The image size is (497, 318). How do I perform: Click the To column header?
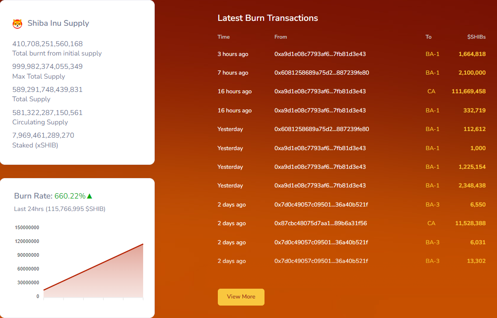coord(429,37)
